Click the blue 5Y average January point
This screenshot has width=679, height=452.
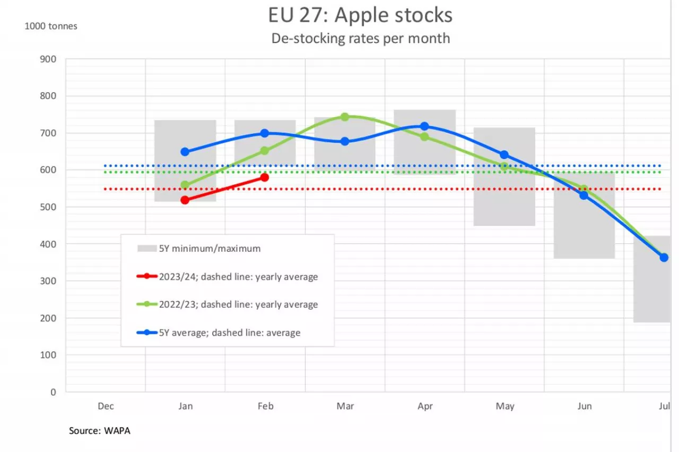185,152
